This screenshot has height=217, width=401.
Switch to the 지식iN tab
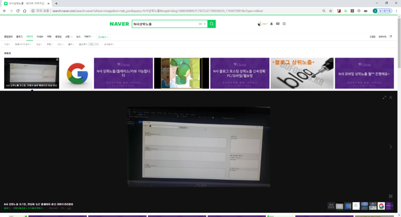(39, 37)
